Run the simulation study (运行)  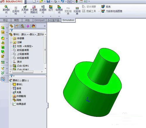click(x=51, y=8)
